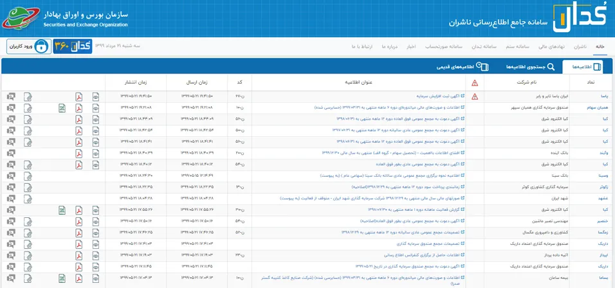Open the زکوثر symbol link

[x=604, y=188]
